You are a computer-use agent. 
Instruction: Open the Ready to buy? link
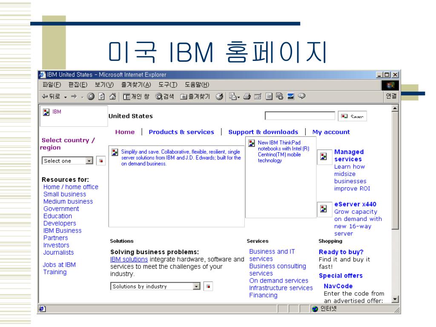tap(341, 252)
